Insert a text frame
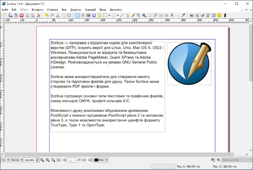Image resolution: width=253 pixels, height=170 pixels. pyautogui.click(x=83, y=16)
